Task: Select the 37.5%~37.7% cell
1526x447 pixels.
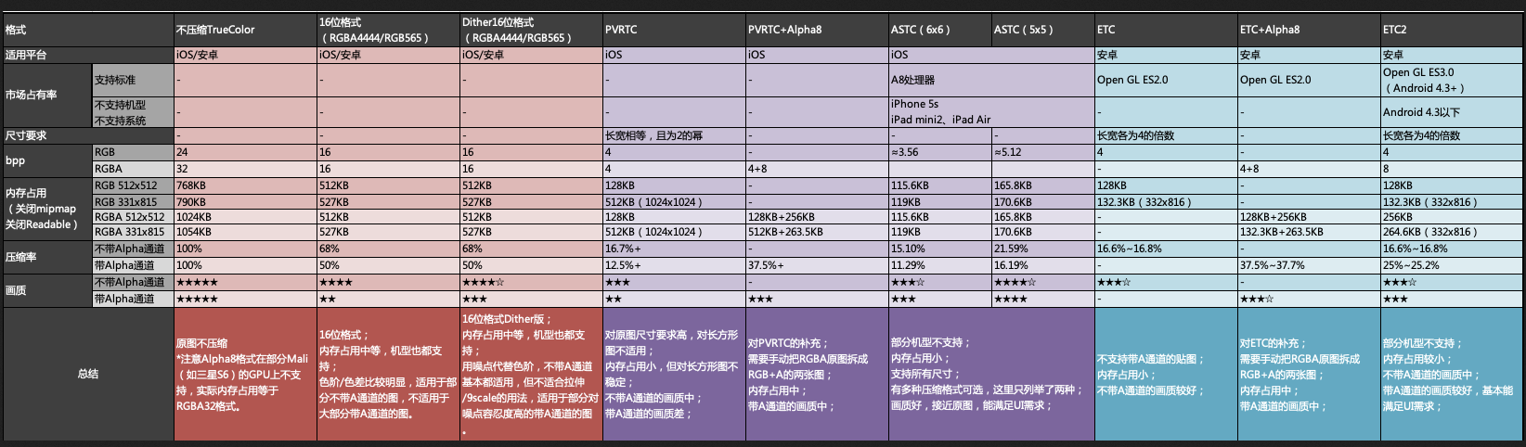Action: [1309, 265]
